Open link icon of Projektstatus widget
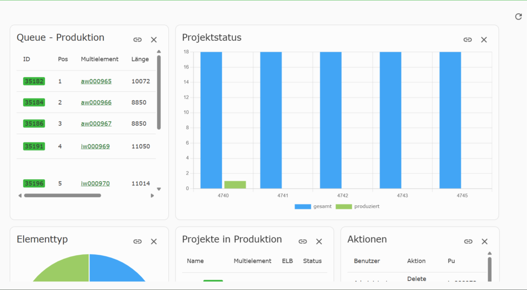Viewport: 527px width, 290px height. 468,39
